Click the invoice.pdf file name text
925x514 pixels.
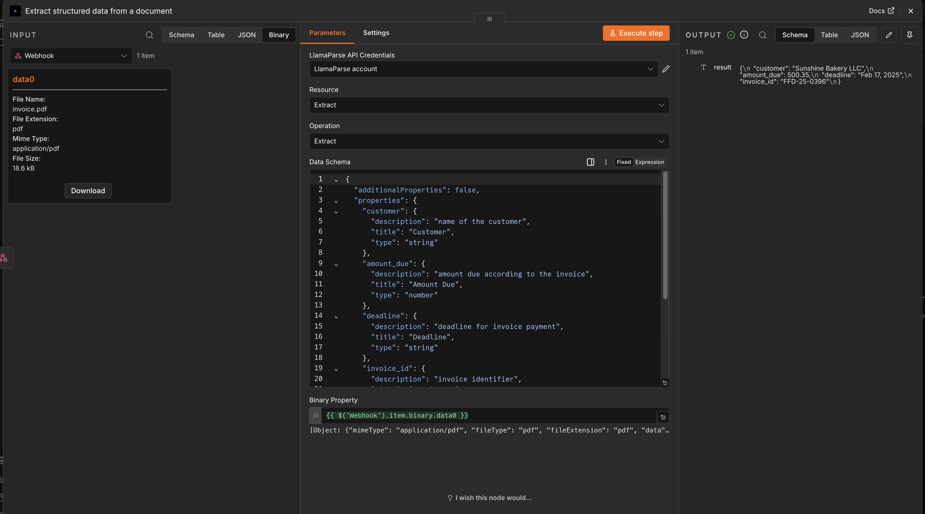(x=30, y=109)
